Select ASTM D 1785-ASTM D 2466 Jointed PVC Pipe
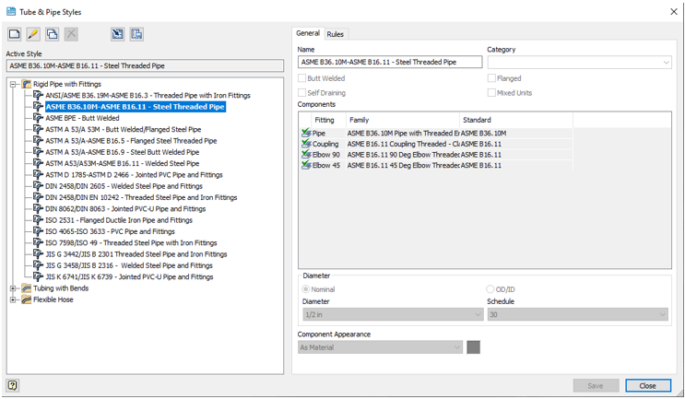 click(x=134, y=174)
